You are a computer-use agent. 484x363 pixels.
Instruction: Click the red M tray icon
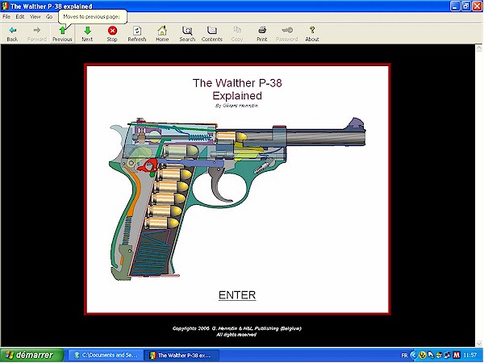pyautogui.click(x=457, y=355)
